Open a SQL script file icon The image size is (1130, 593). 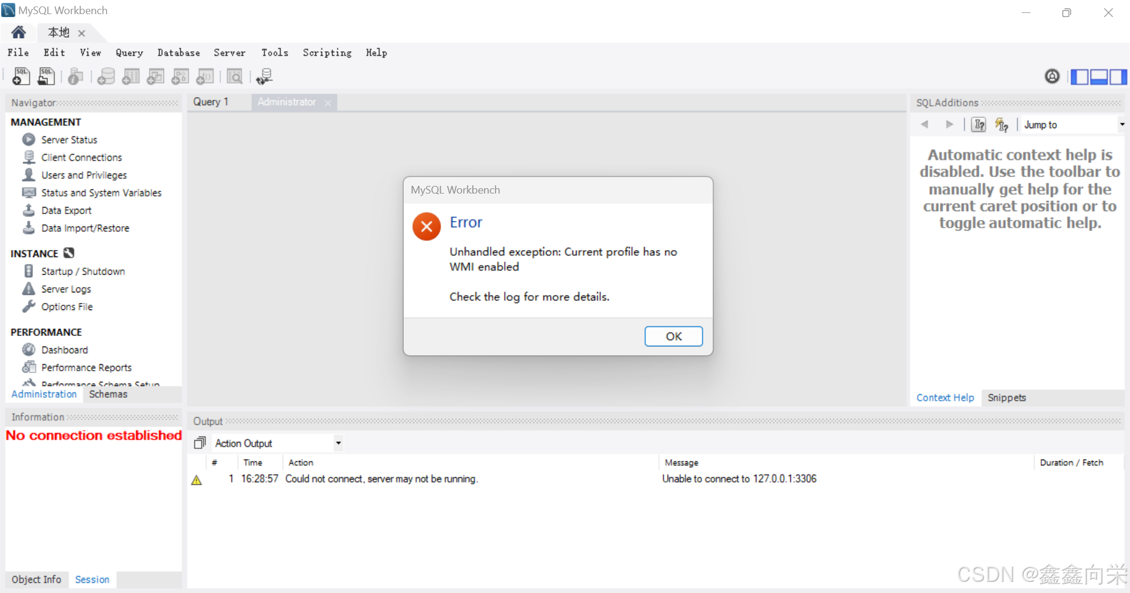pyautogui.click(x=46, y=76)
